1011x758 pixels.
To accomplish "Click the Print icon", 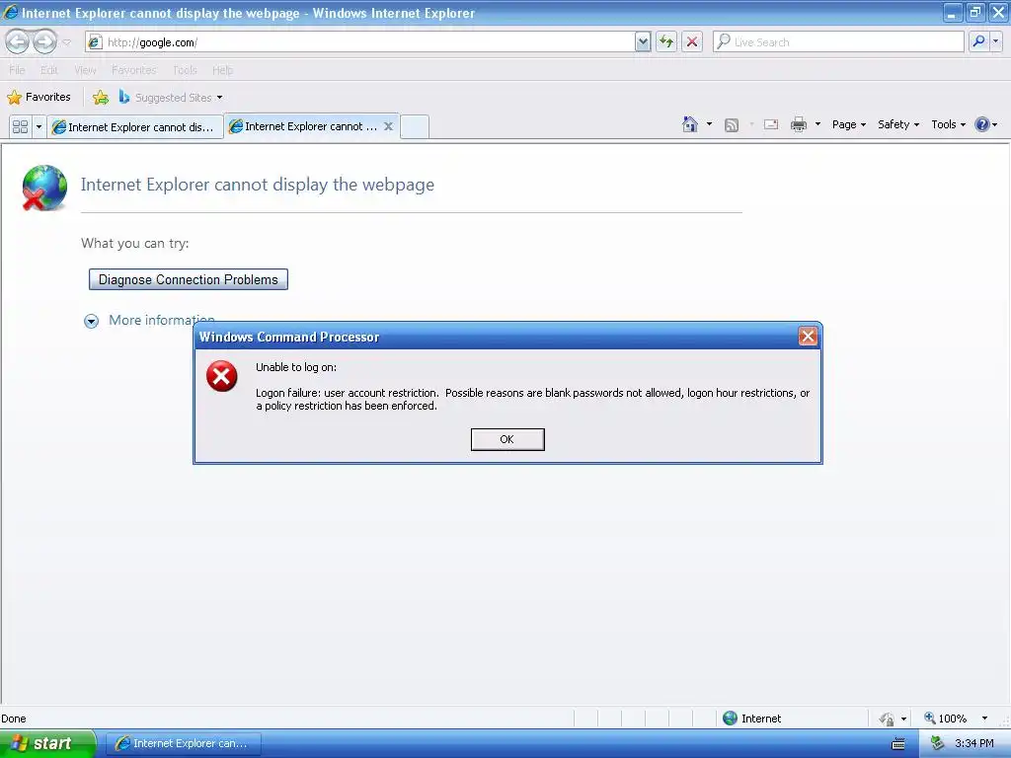I will (x=799, y=124).
